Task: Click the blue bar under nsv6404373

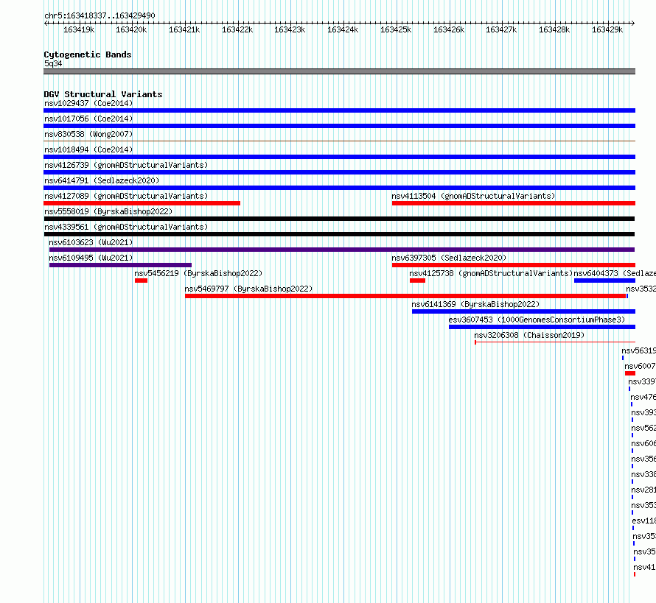Action: [x=604, y=281]
